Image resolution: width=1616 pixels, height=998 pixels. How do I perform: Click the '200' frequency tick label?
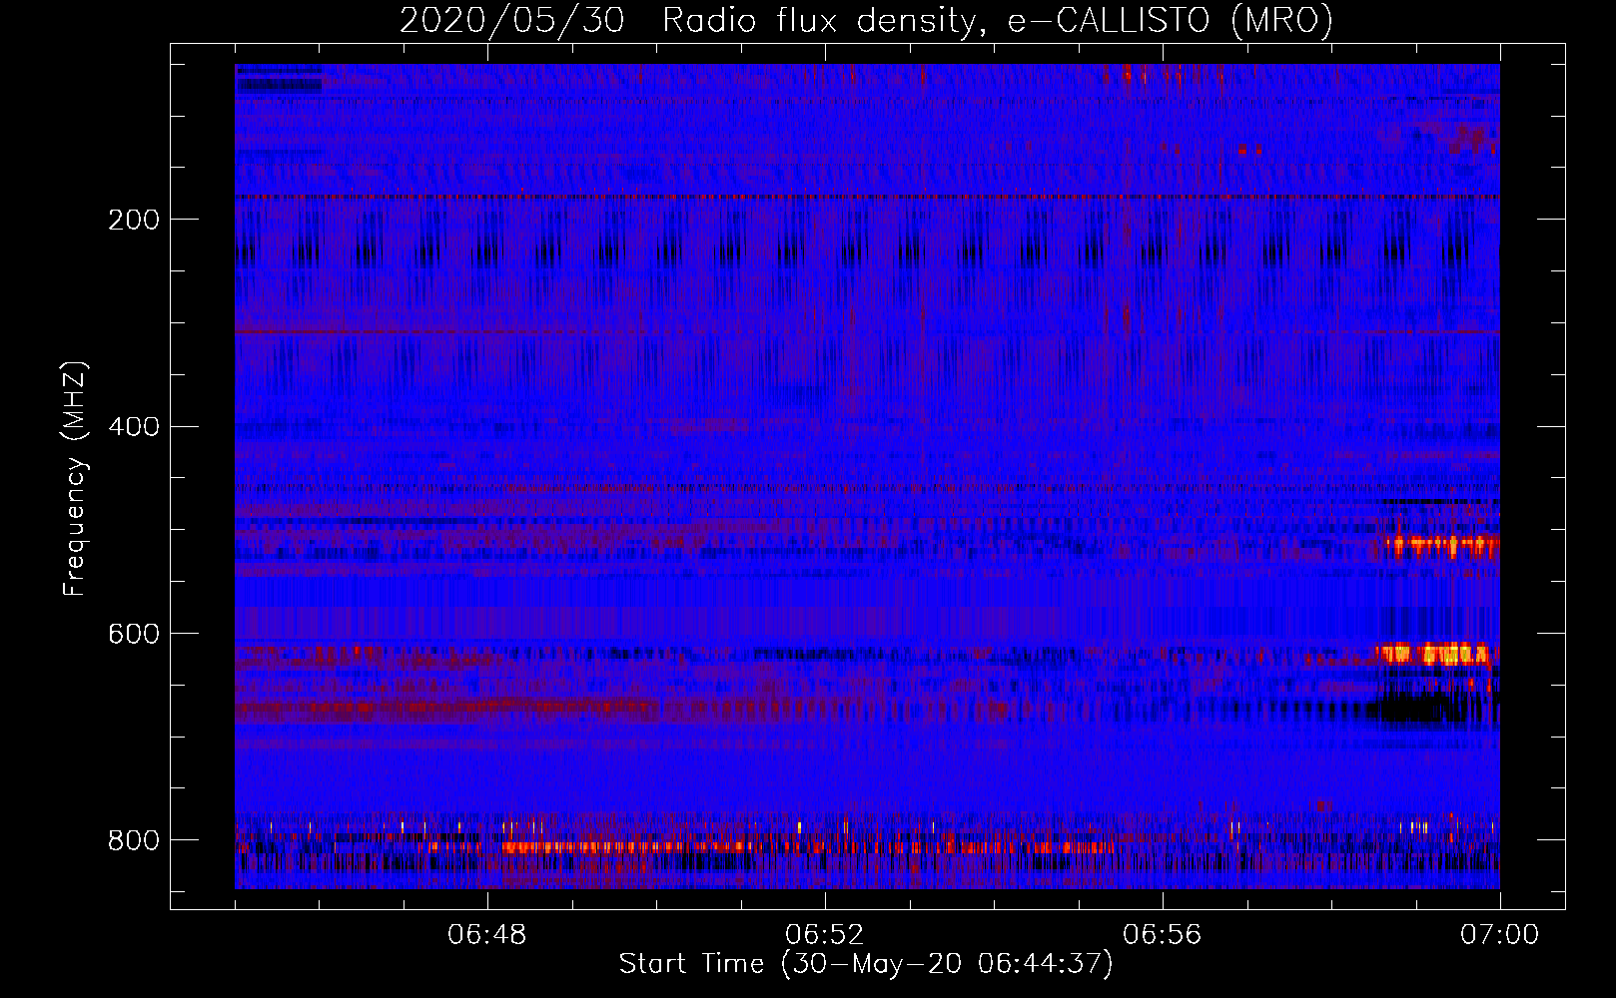pos(134,220)
